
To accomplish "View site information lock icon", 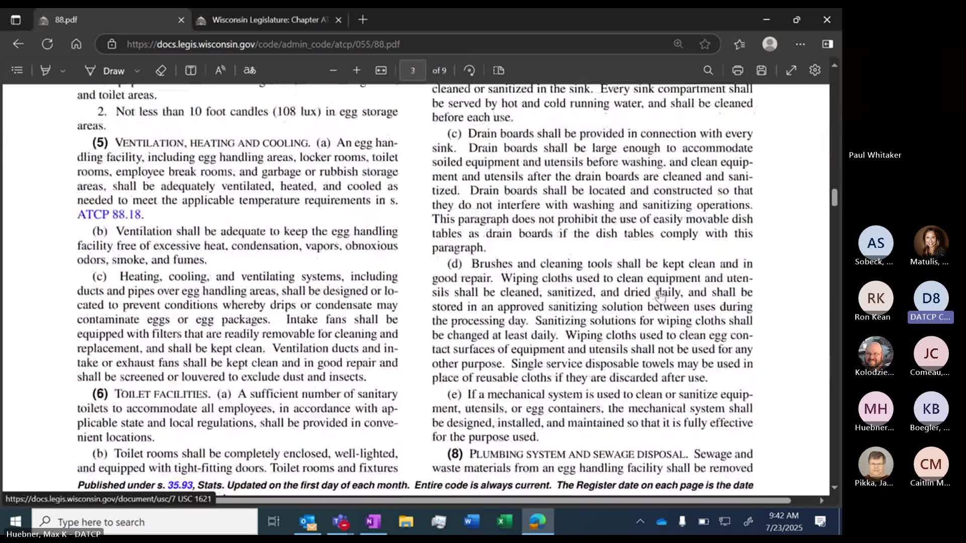I will (x=112, y=44).
